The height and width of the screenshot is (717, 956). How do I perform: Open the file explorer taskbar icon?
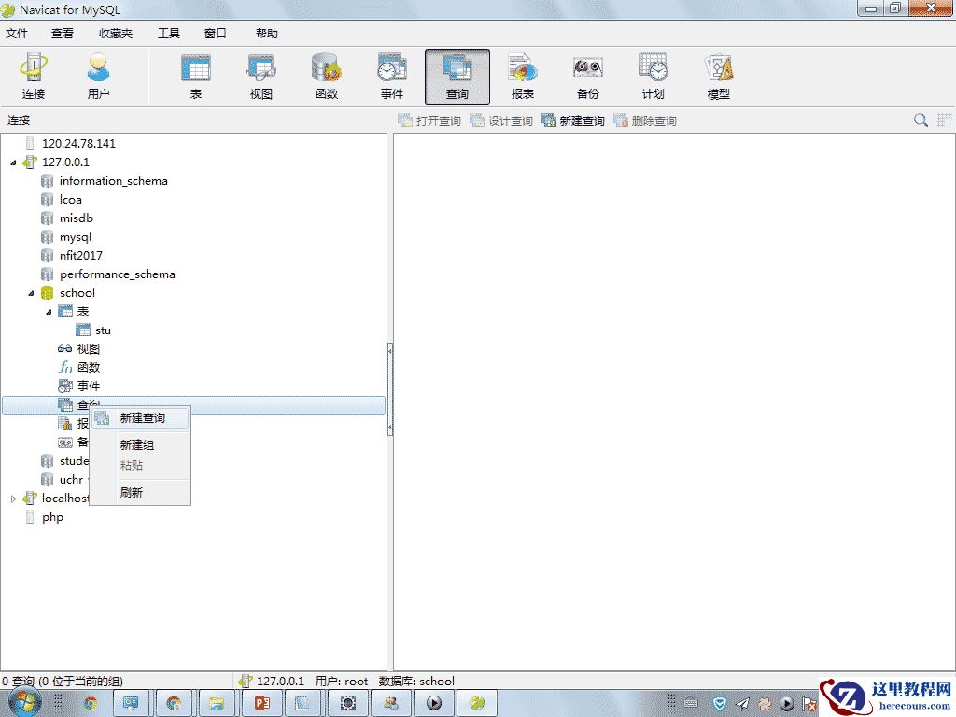tap(217, 704)
